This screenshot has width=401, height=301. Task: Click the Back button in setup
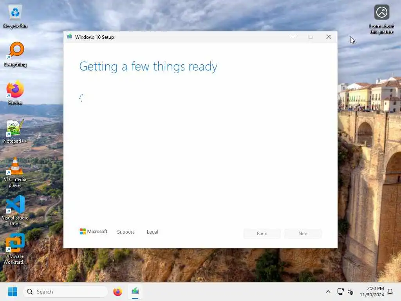pos(262,234)
